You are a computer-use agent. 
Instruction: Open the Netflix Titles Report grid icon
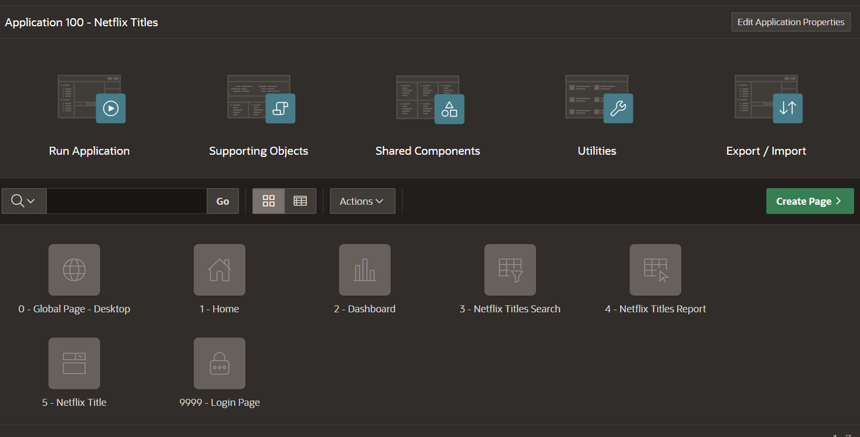coord(655,270)
